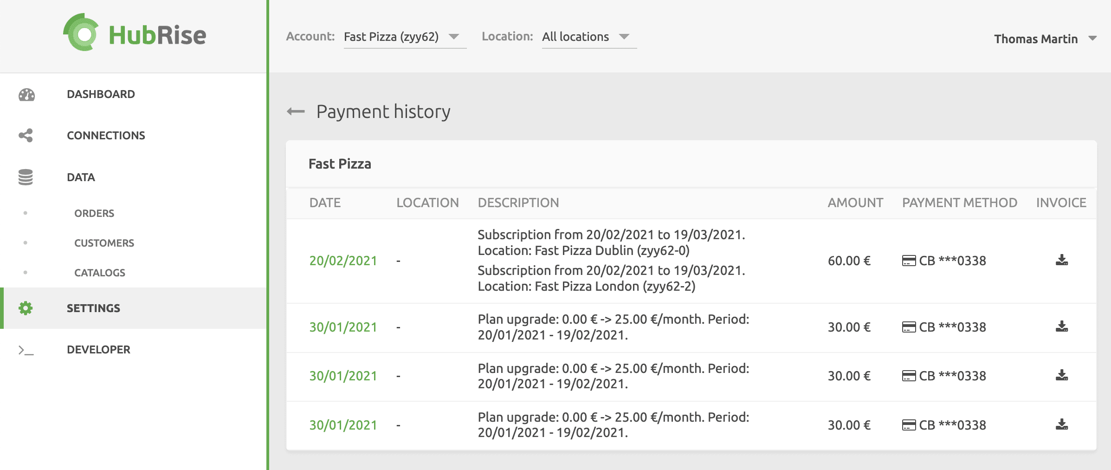Screen dimensions: 1111x470
Task: Open the second 30/01/2021 payment date link
Action: tap(343, 376)
